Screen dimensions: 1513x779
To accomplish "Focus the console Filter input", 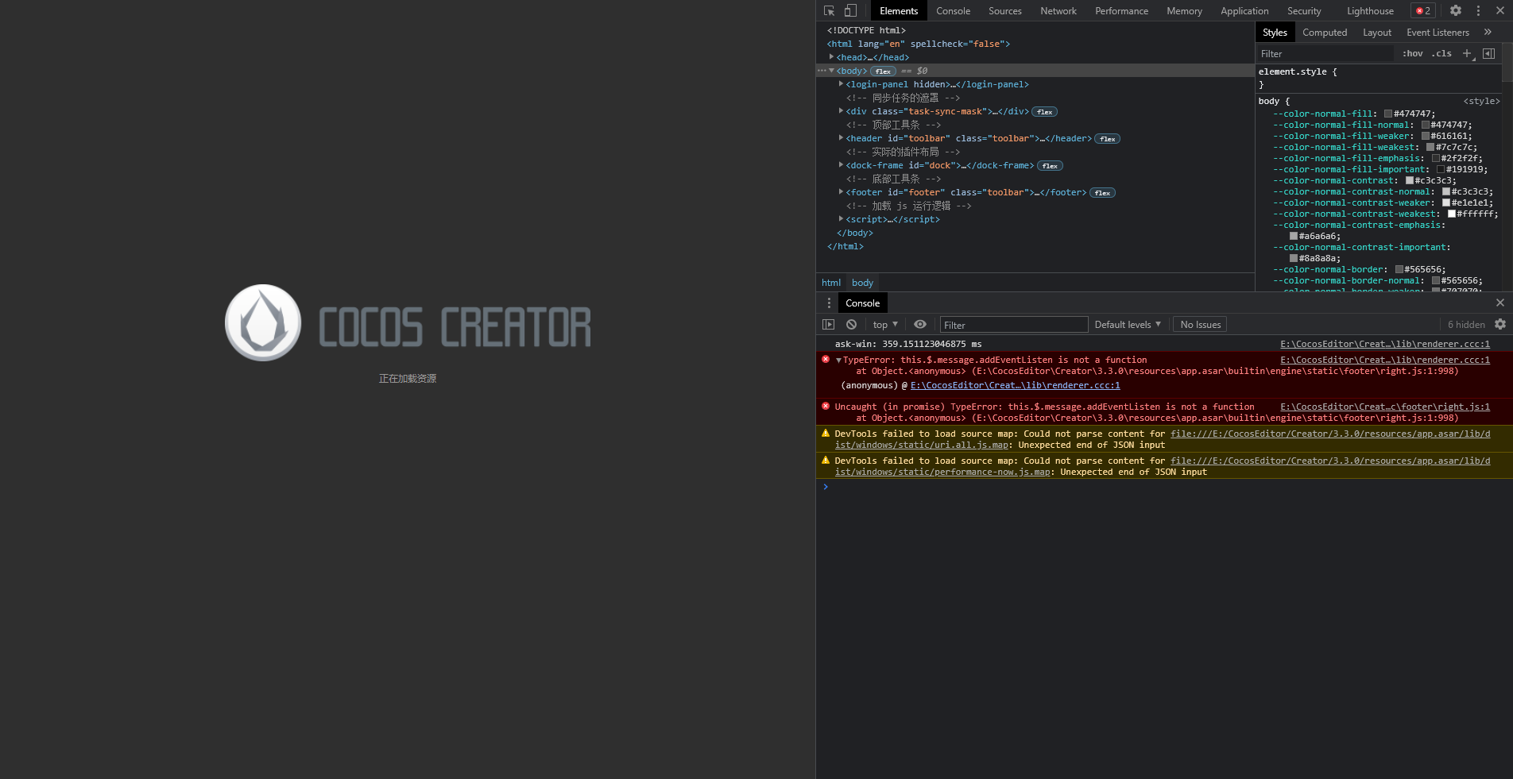I will point(1014,324).
